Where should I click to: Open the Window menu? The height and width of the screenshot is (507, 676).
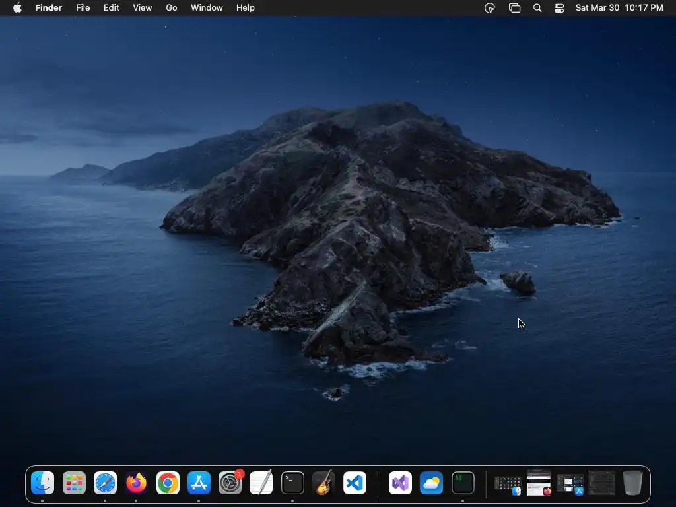coord(207,8)
